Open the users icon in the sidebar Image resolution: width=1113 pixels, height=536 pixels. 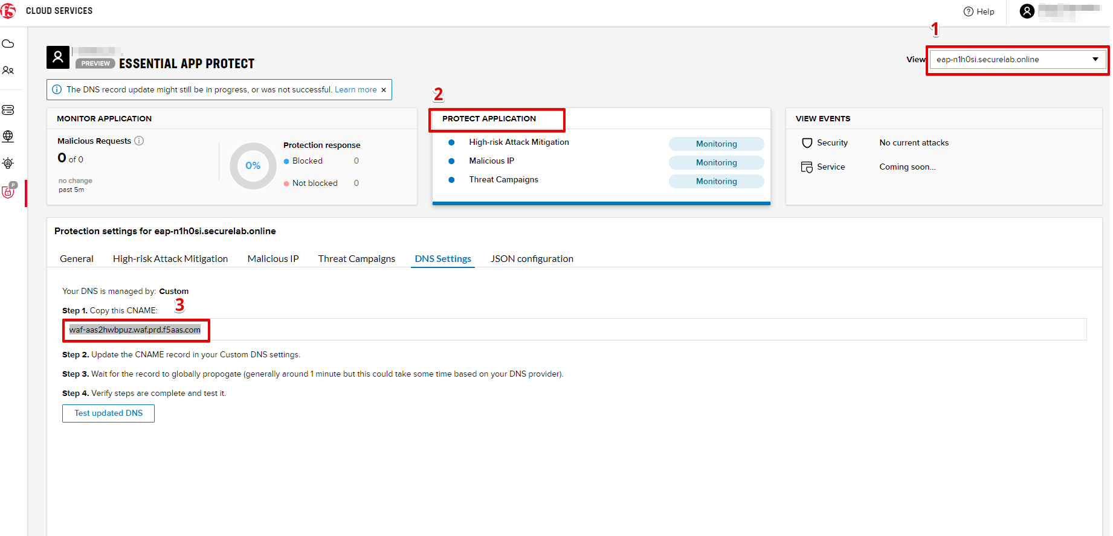(x=8, y=71)
